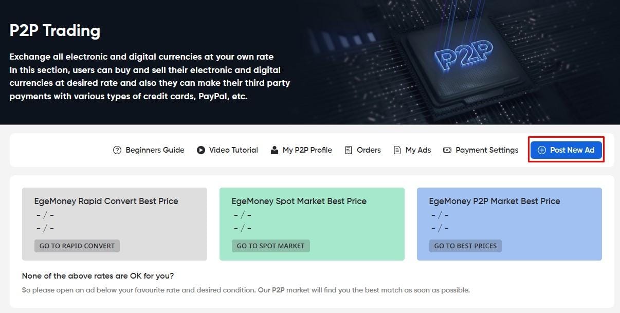This screenshot has height=313, width=620.
Task: Click GO TO SPOT MARKET
Action: click(x=270, y=246)
